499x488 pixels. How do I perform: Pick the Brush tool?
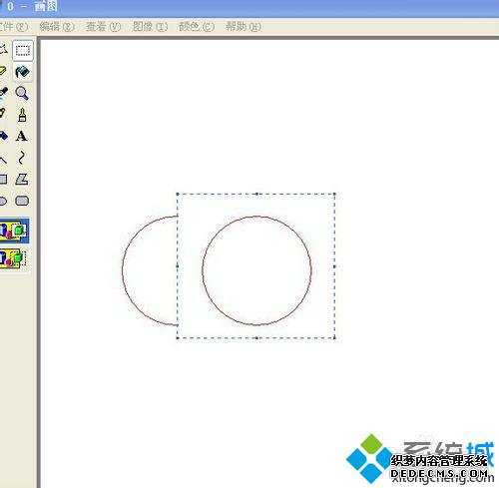point(22,115)
